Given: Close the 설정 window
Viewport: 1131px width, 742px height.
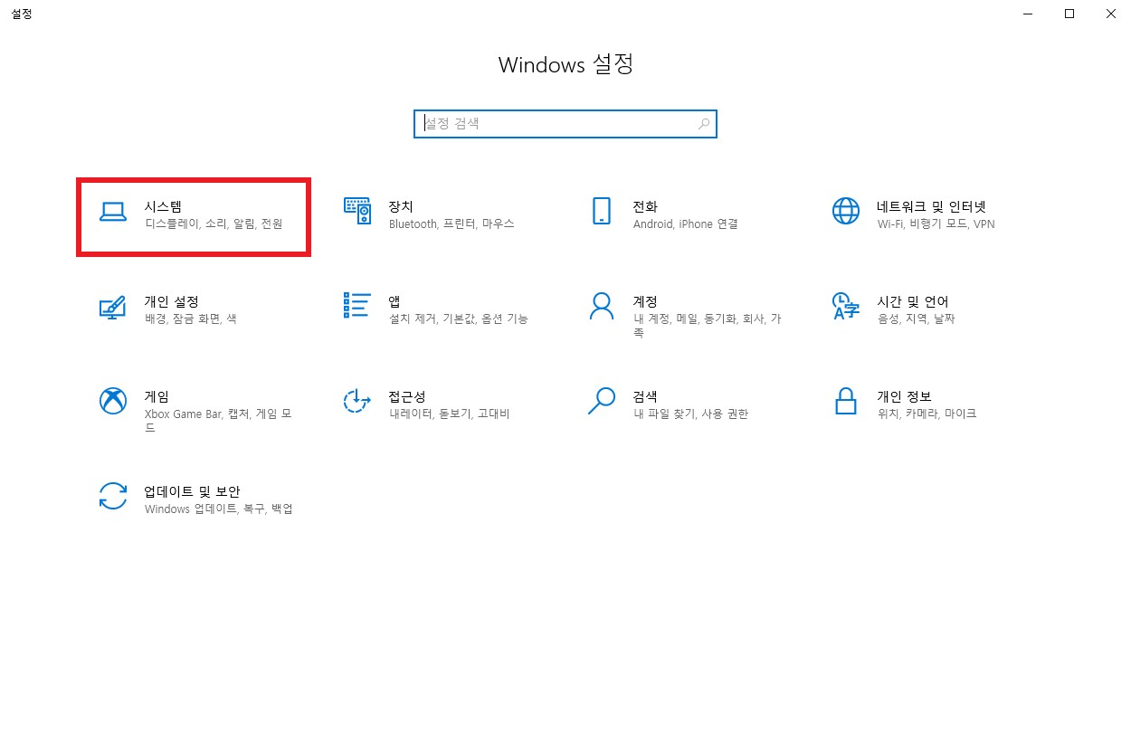Looking at the screenshot, I should coord(1111,14).
